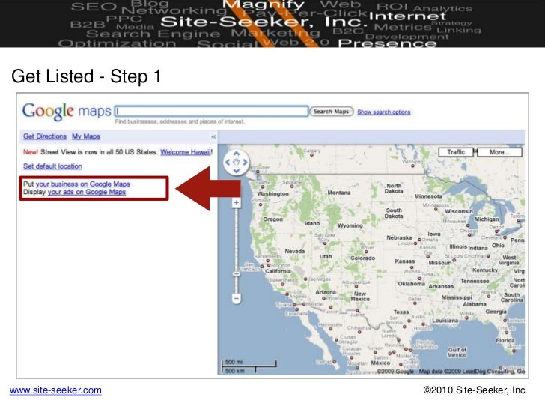545x409 pixels.
Task: Click Set default location
Action: click(52, 166)
